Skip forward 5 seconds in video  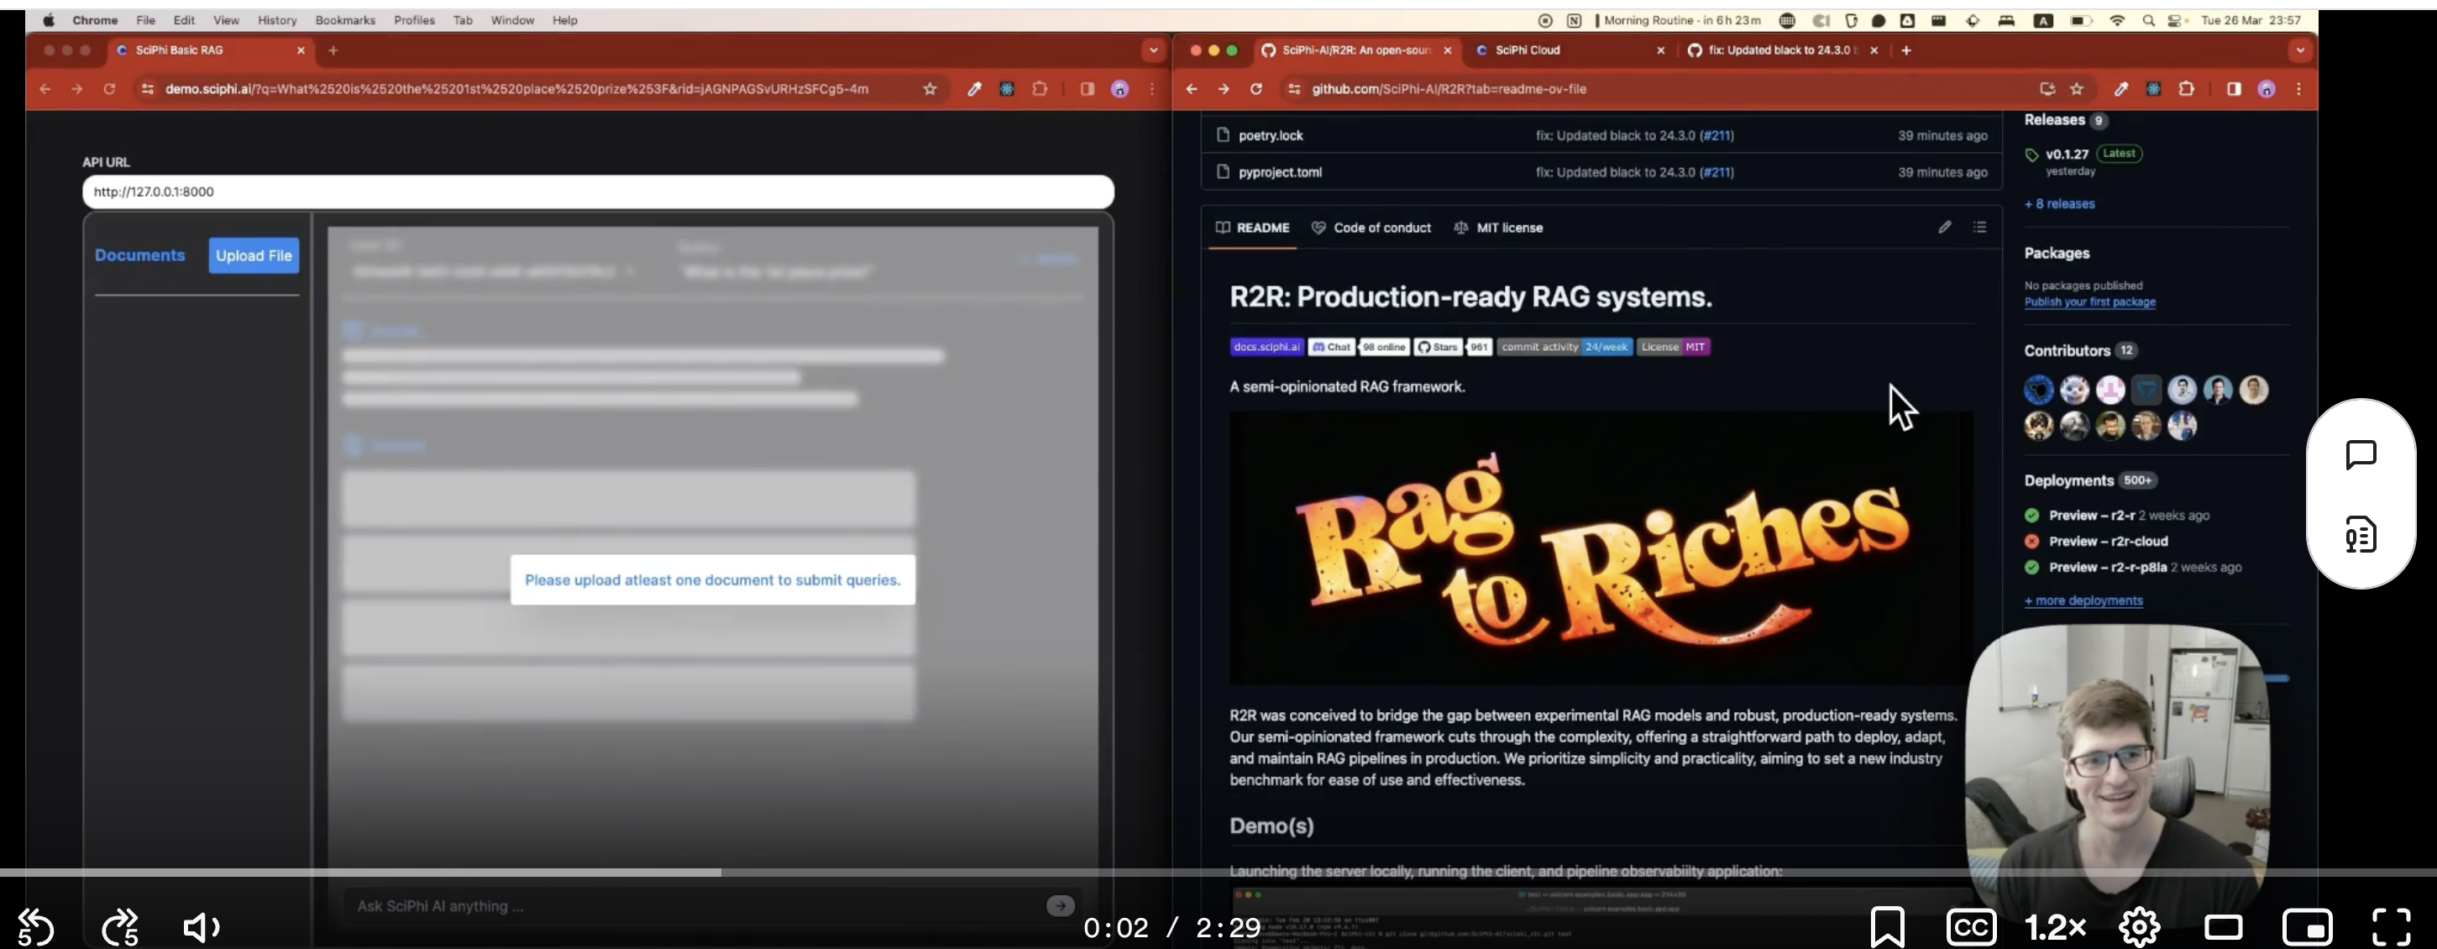pyautogui.click(x=121, y=927)
